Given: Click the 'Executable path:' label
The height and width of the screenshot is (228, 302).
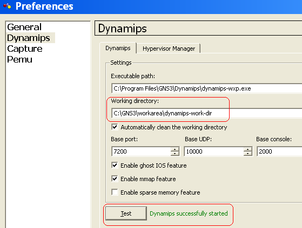Looking at the screenshot, I should [133, 76].
